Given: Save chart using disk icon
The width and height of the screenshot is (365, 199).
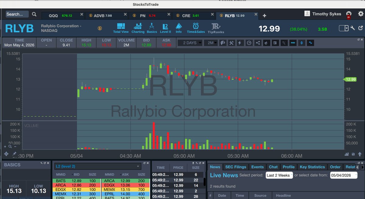Looking at the screenshot, I should pos(353,154).
